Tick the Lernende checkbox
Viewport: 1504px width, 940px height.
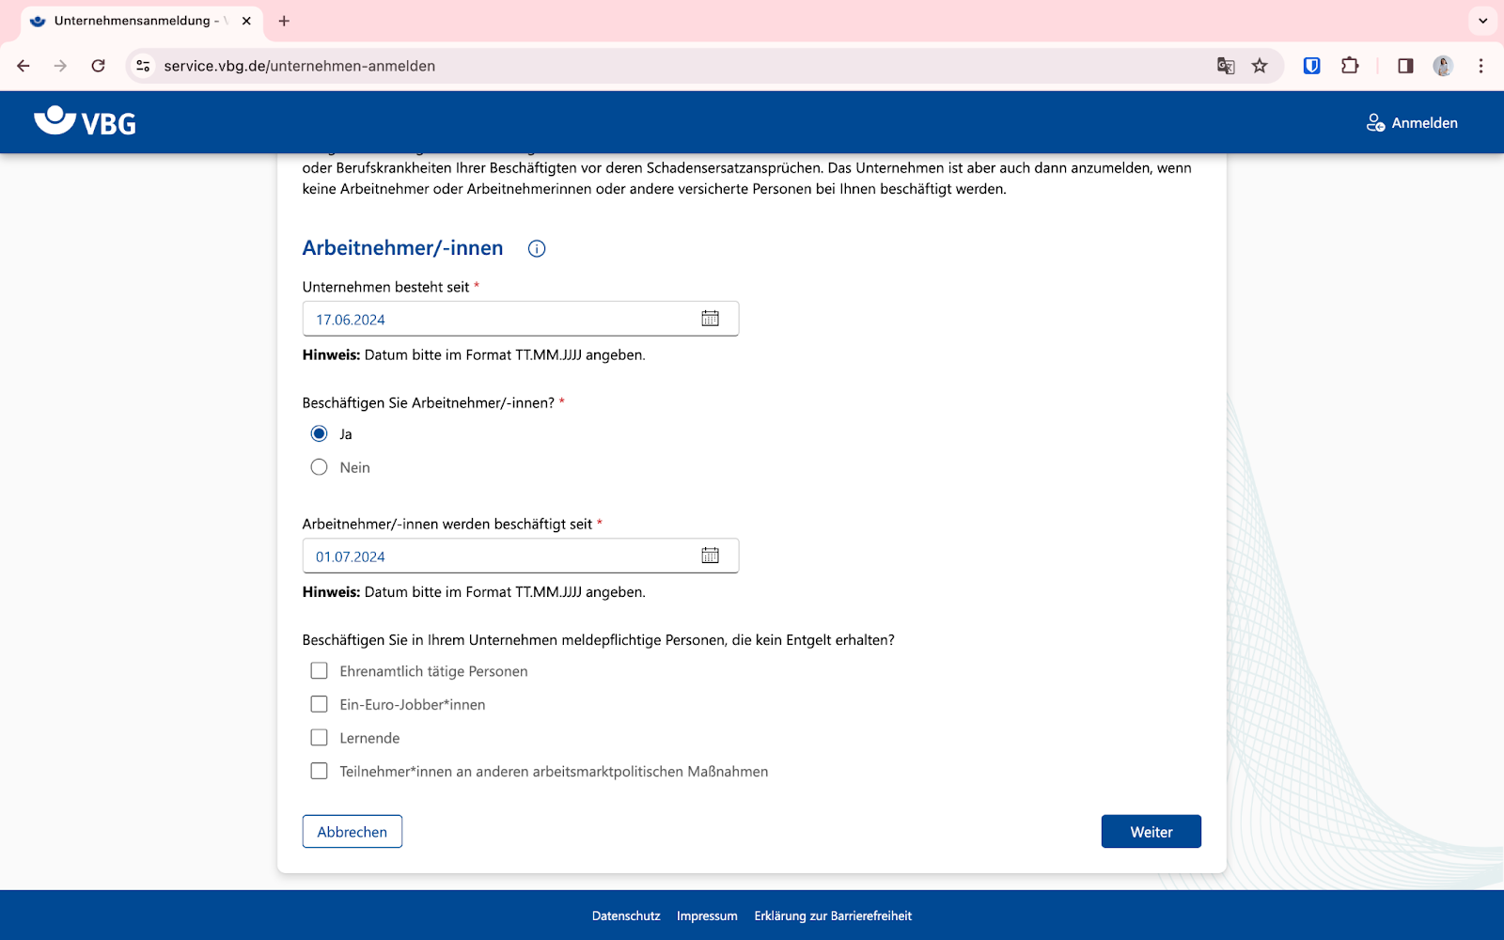pos(320,738)
